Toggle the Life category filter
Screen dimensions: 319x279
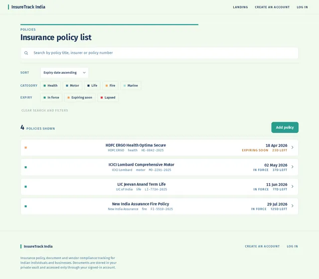[92, 86]
